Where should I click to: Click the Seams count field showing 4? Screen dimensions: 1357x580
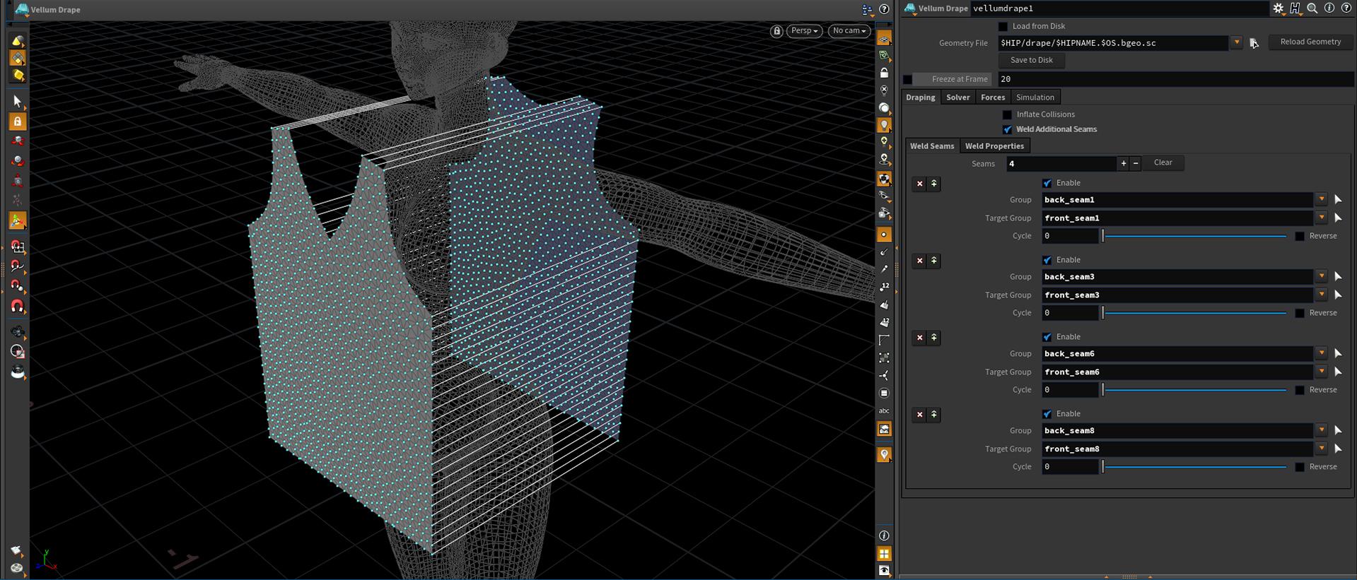click(x=1061, y=164)
